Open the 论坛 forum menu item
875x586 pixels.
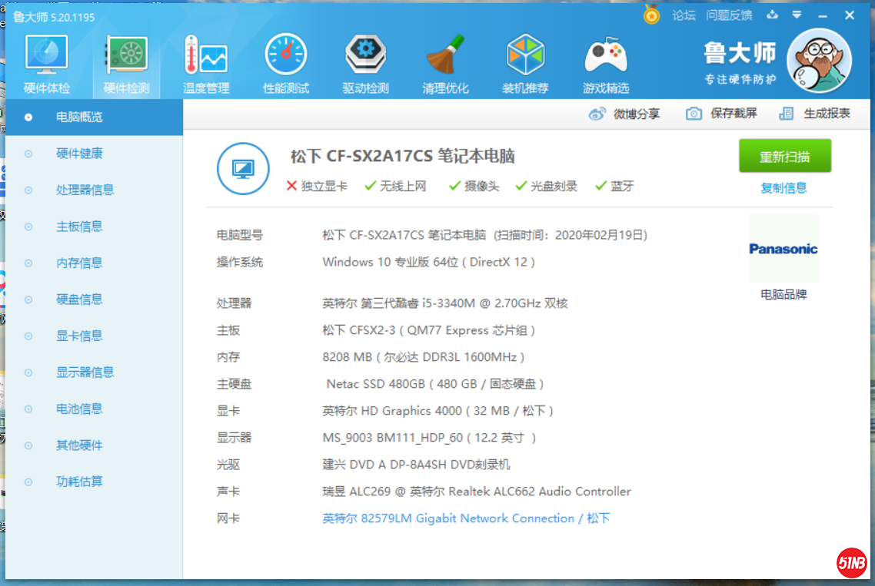pyautogui.click(x=684, y=15)
